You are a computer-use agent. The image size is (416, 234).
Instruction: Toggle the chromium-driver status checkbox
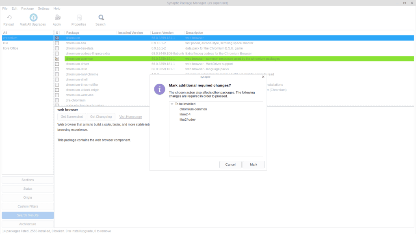(57, 64)
